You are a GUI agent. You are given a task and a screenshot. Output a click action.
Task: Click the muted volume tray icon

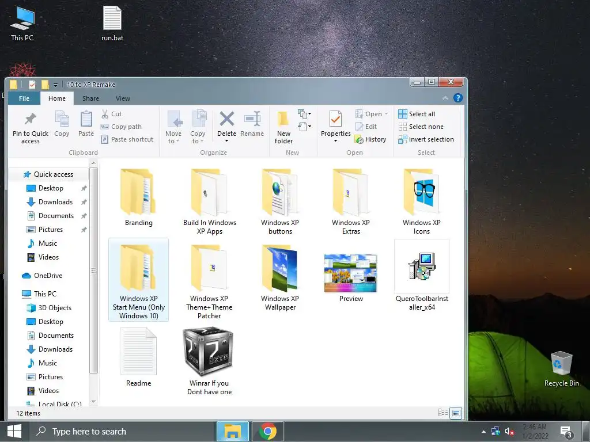509,432
